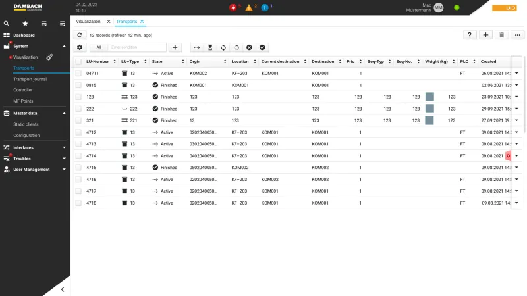This screenshot has width=527, height=296.
Task: Click the hourglass toolbar icon
Action: point(210,47)
